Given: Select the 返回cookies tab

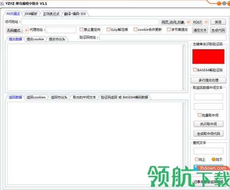Looking at the screenshot, I should [x=36, y=97].
